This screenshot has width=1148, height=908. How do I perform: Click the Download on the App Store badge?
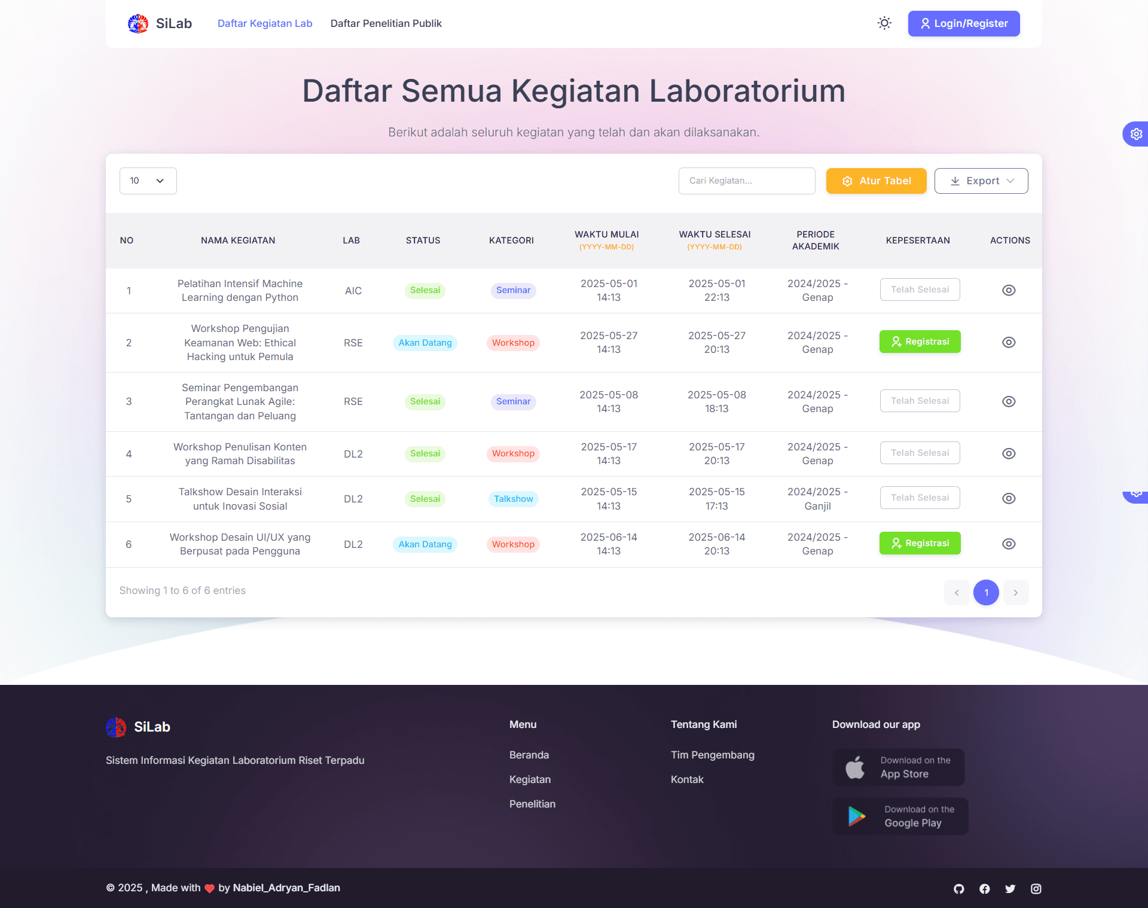(x=898, y=767)
